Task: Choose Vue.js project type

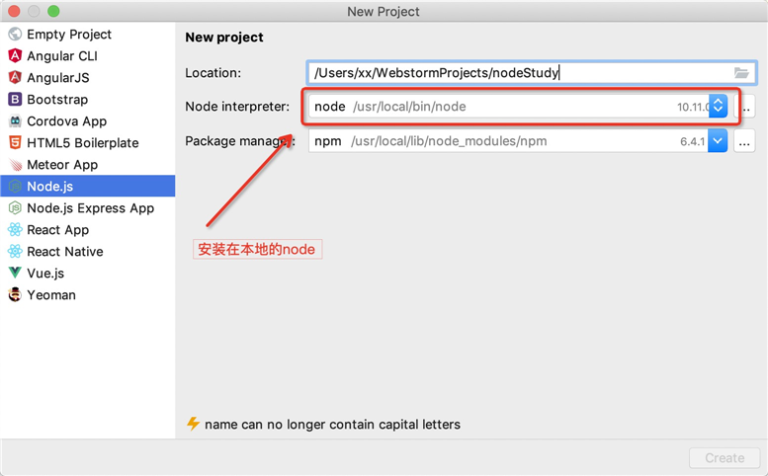Action: pyautogui.click(x=45, y=273)
